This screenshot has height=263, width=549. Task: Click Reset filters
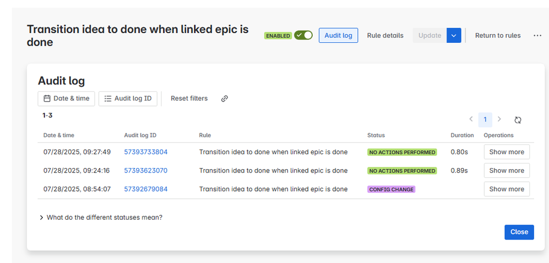click(189, 99)
